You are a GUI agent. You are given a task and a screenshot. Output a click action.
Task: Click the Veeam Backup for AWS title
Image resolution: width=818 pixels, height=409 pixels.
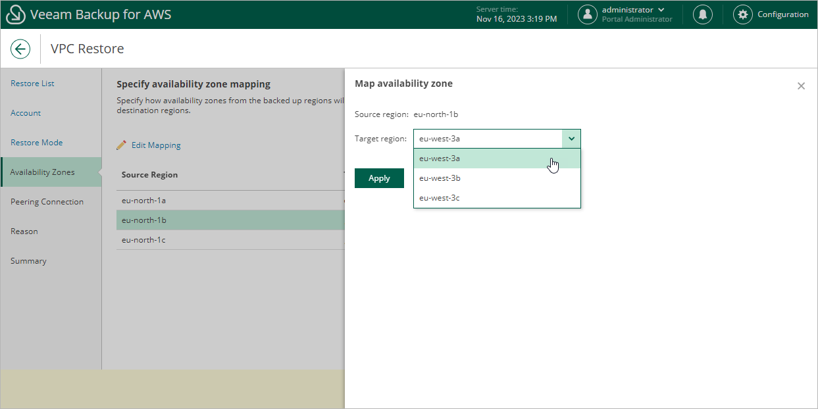click(101, 14)
